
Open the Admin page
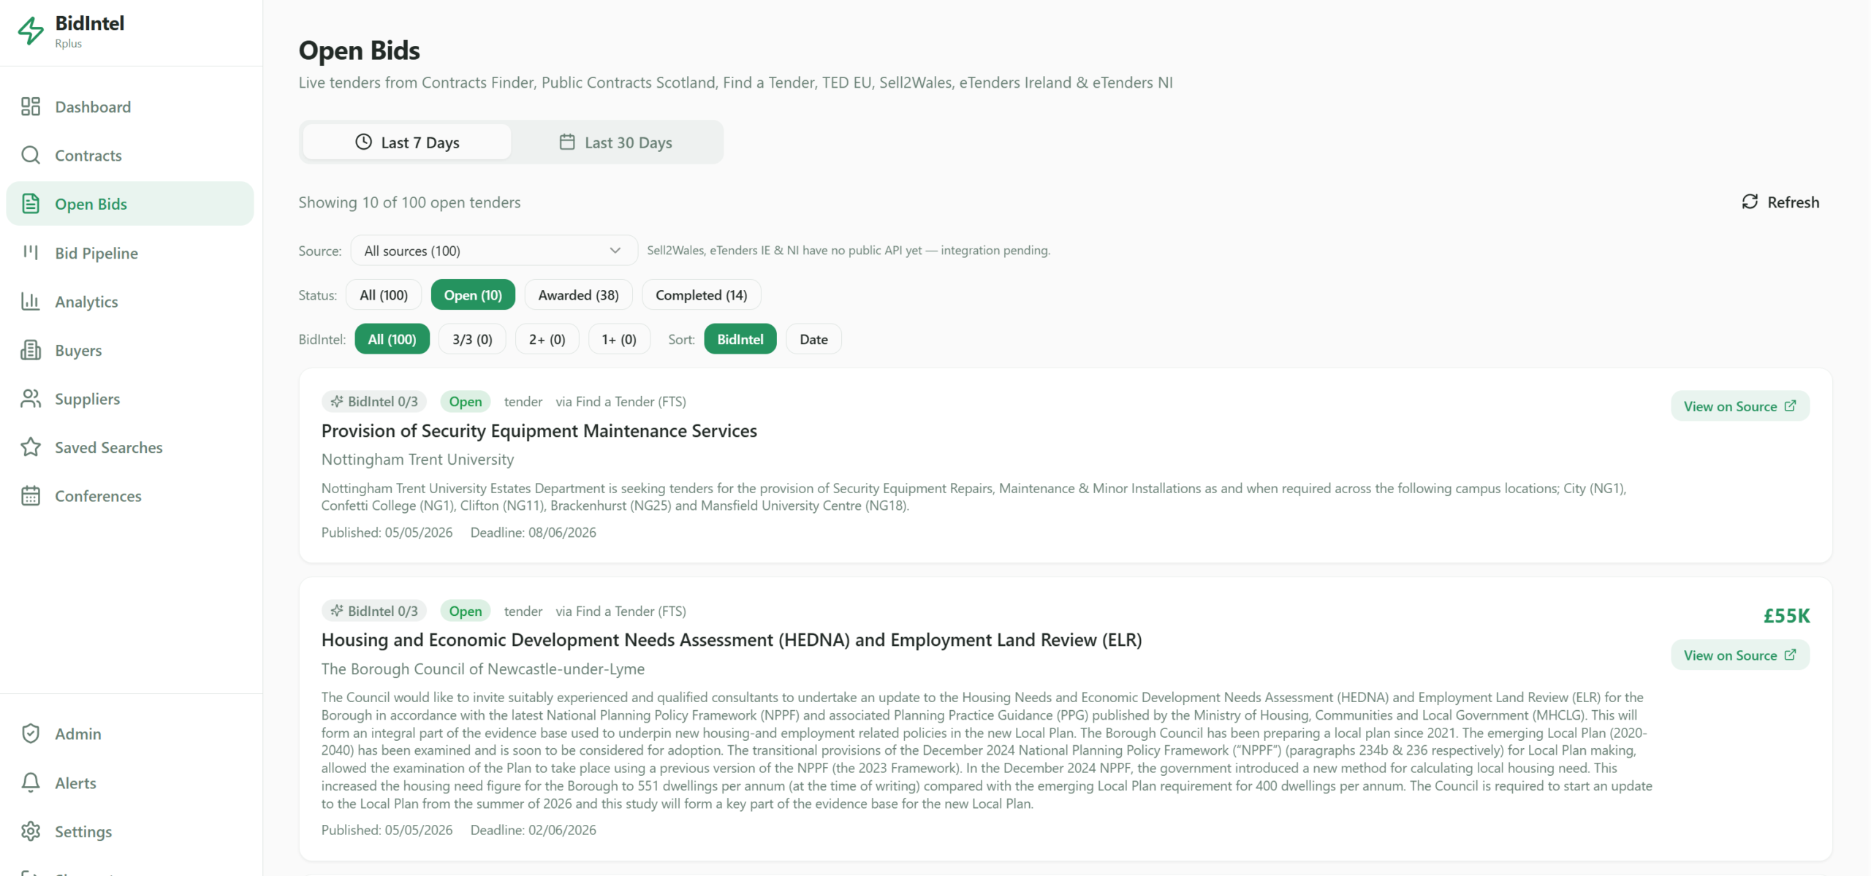[x=130, y=734]
